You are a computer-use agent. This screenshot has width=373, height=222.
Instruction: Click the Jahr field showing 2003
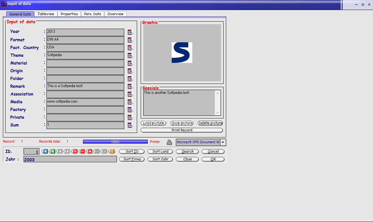tap(70, 159)
